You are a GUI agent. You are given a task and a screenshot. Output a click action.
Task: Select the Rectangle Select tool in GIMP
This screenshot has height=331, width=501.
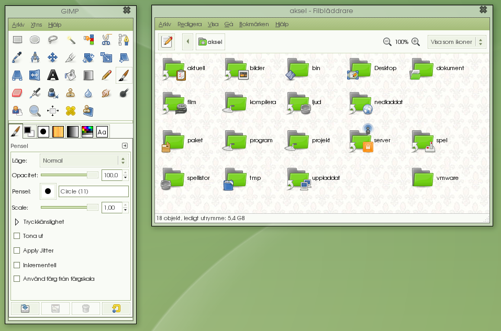[x=17, y=40]
